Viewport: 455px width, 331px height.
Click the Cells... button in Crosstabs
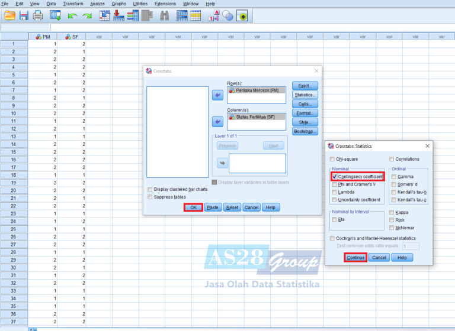(x=305, y=103)
